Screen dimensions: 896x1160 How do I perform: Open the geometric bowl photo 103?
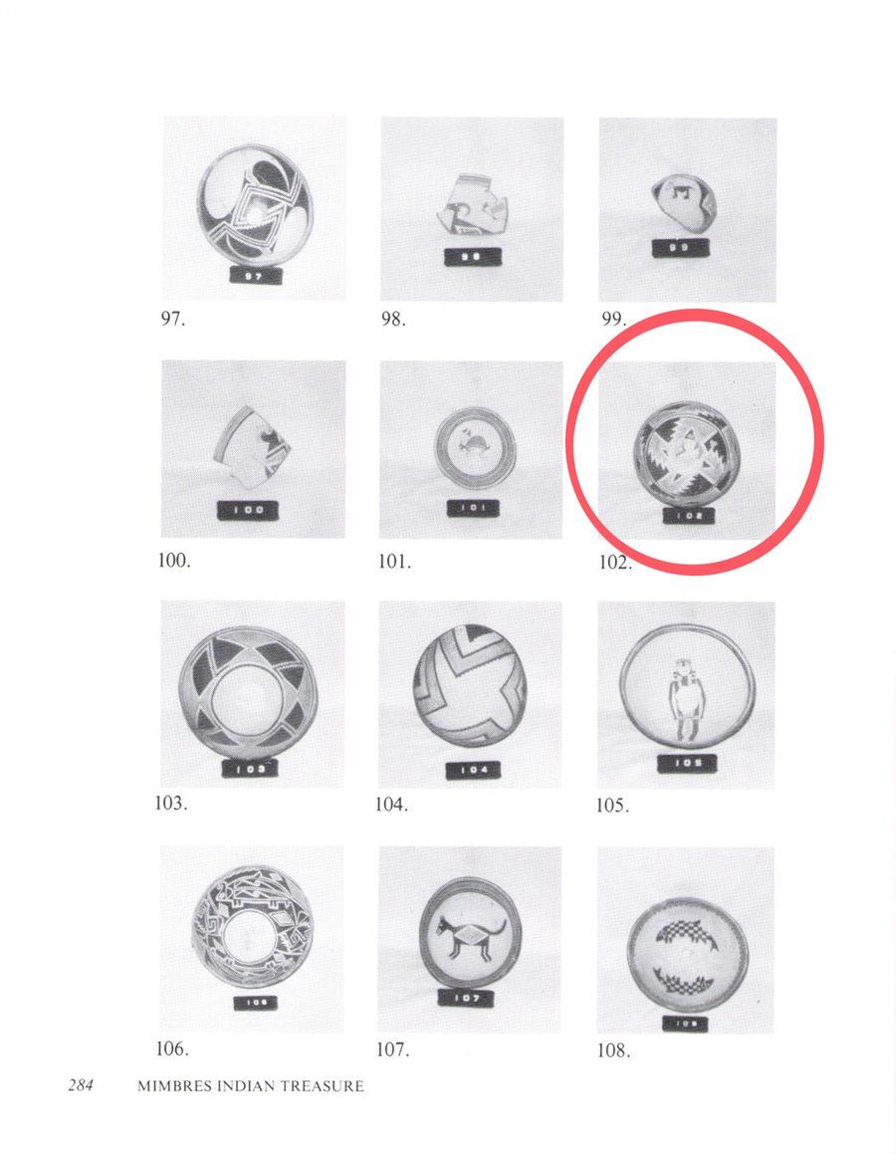253,694
